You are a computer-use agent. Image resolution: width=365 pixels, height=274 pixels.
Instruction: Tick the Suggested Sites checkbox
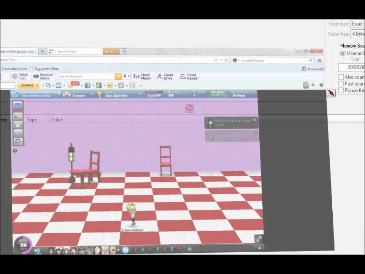pos(31,68)
